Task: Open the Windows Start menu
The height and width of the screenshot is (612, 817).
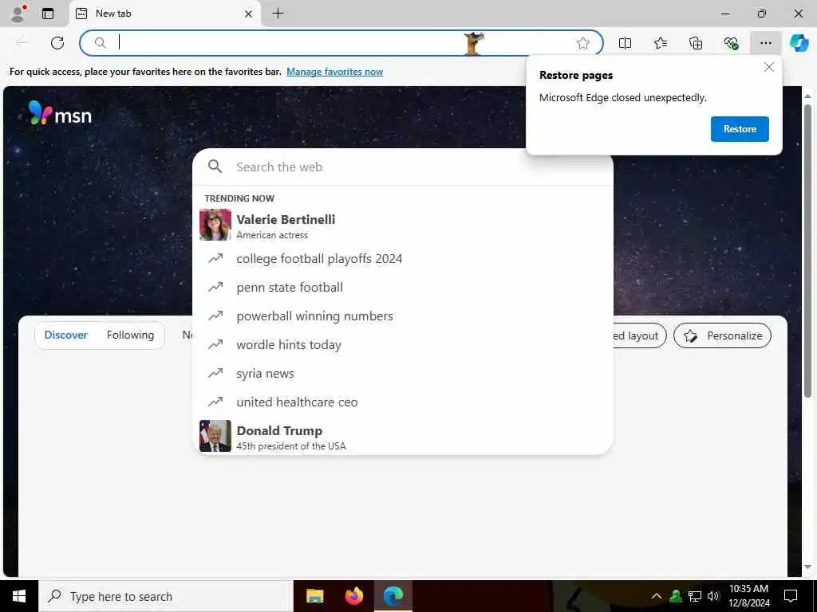Action: (19, 596)
